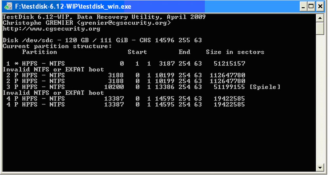Image resolution: width=330 pixels, height=175 pixels.
Task: Click the URL 'http://www.cgsecurity.org'
Action: (52, 29)
